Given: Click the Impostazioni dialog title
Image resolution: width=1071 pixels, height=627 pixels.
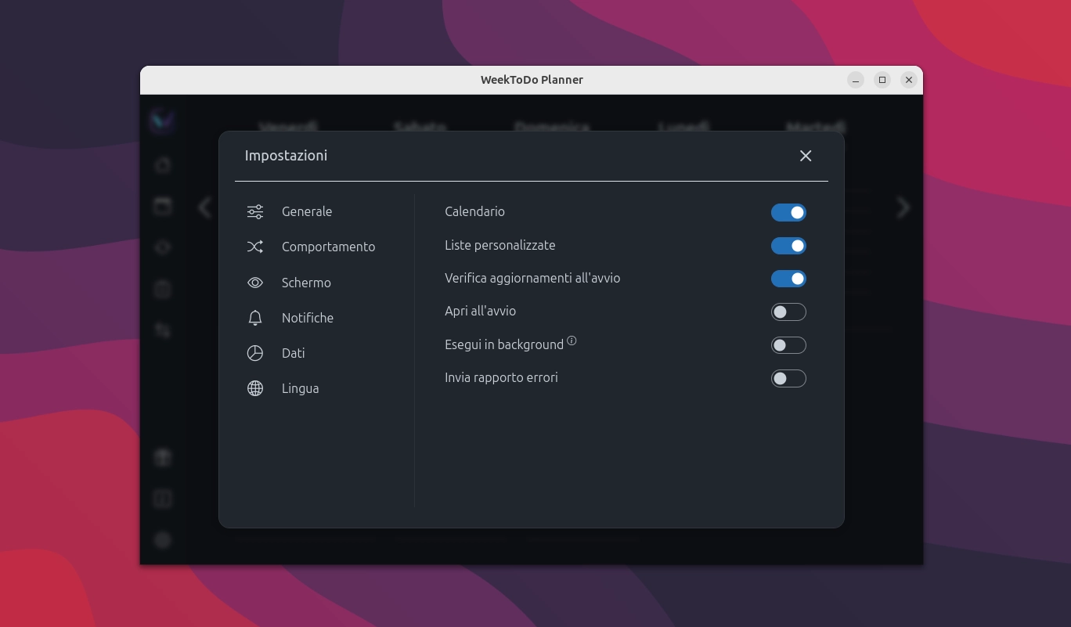Looking at the screenshot, I should 286,156.
